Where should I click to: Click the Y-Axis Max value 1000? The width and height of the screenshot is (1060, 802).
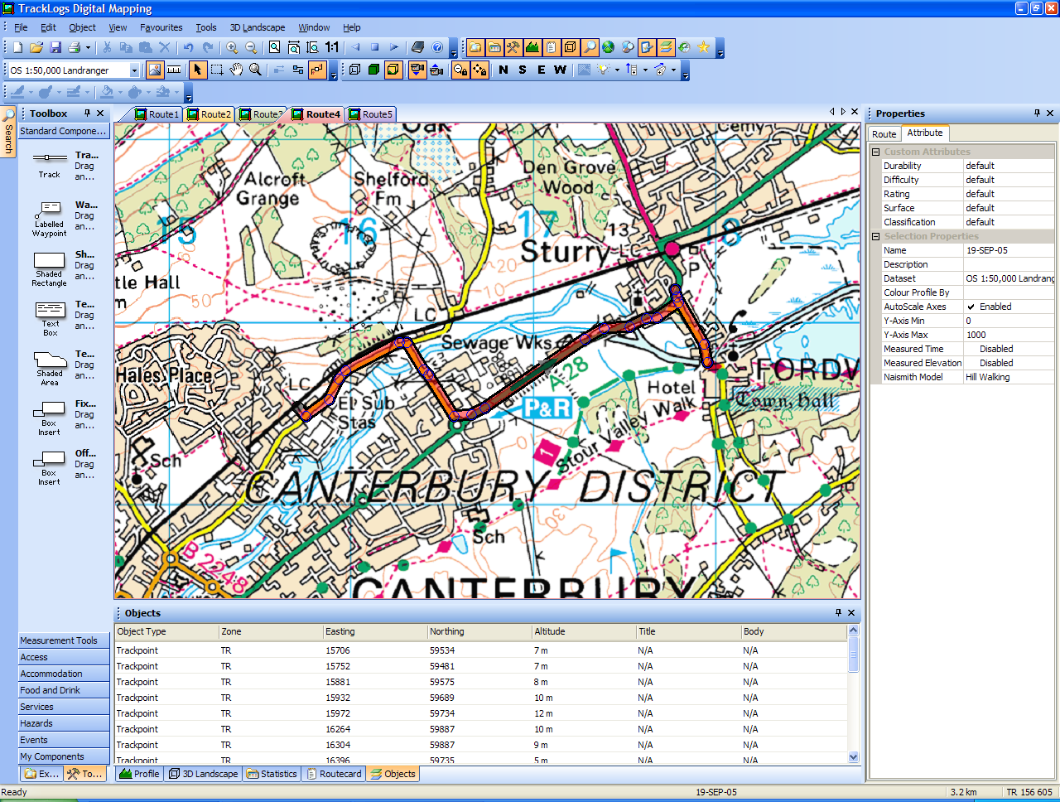1009,335
